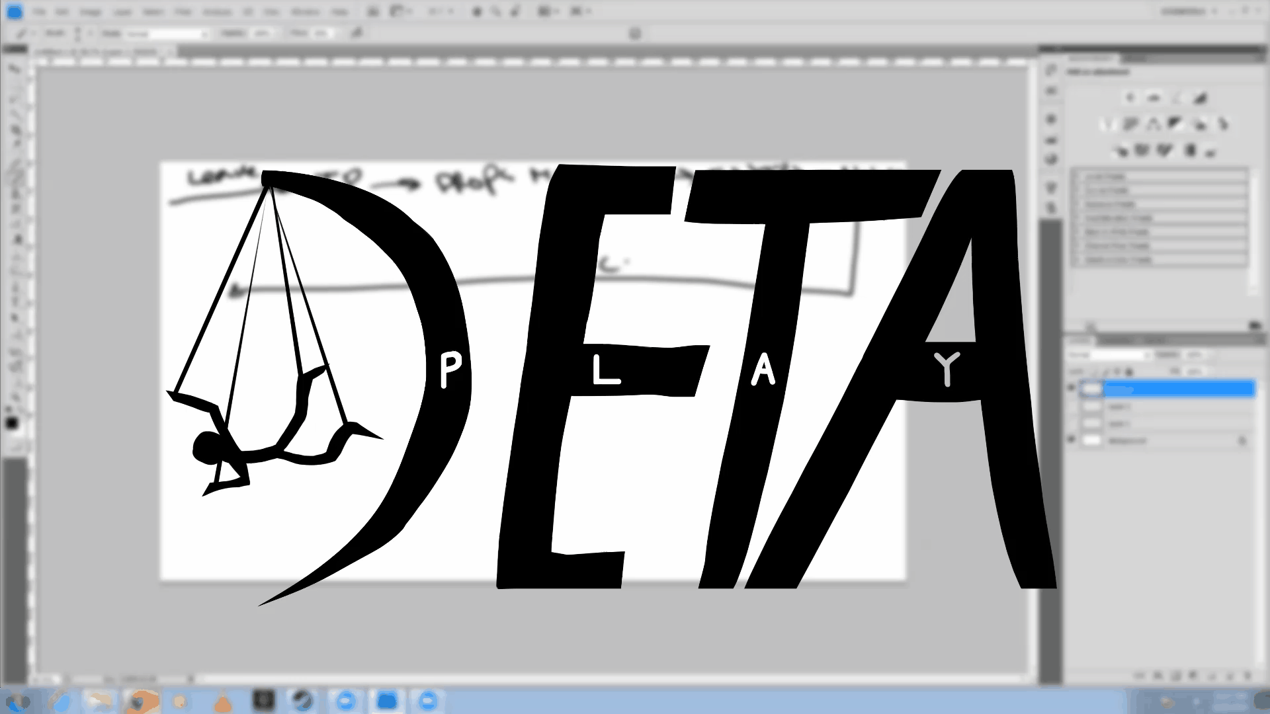Click the black foreground color swatch
The image size is (1270, 714).
click(11, 423)
